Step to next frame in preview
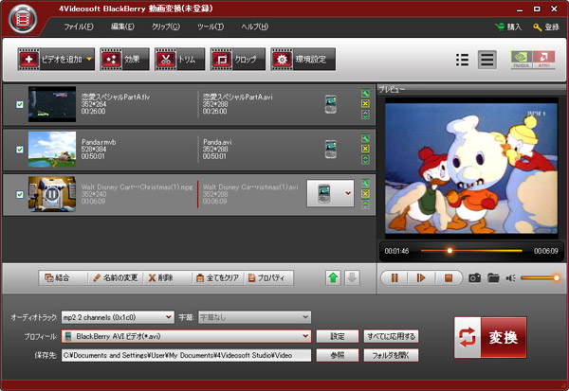The width and height of the screenshot is (569, 391). [421, 278]
